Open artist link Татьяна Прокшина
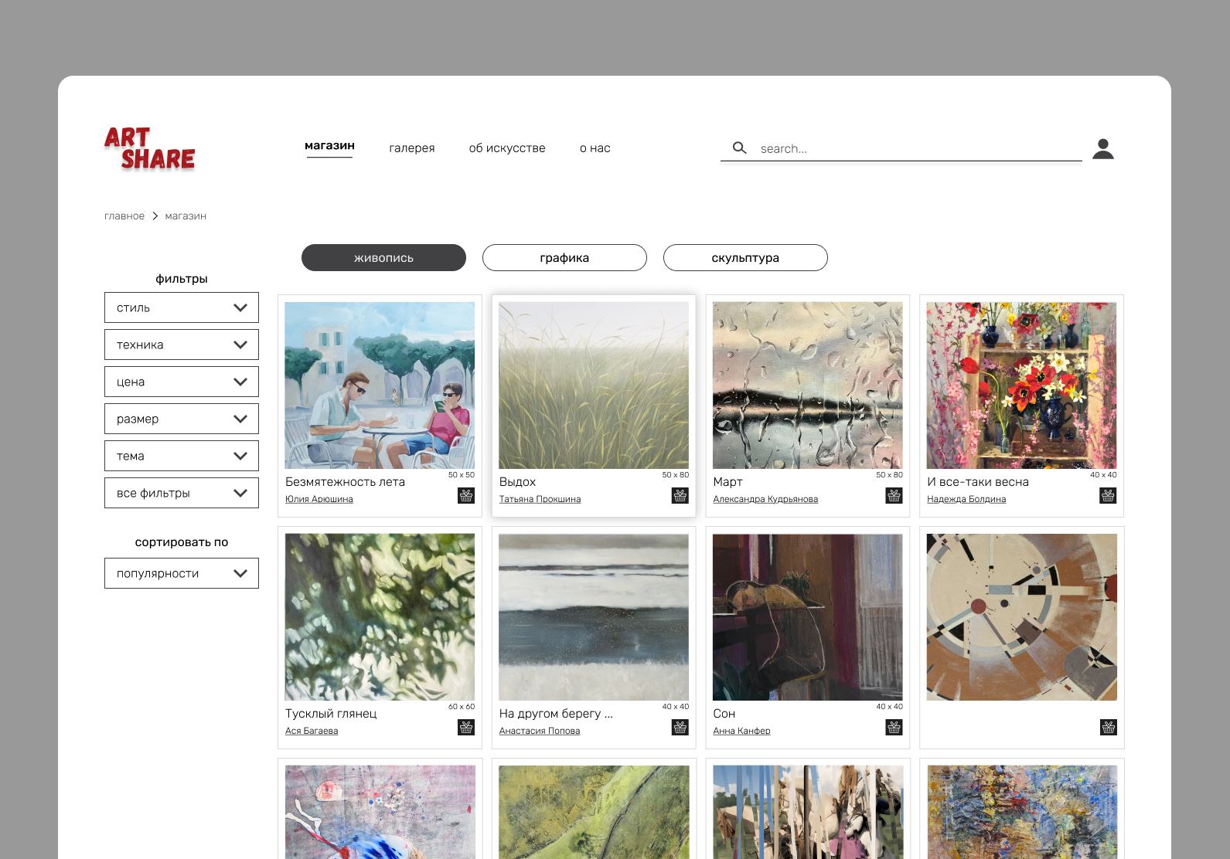The image size is (1230, 859). 540,500
